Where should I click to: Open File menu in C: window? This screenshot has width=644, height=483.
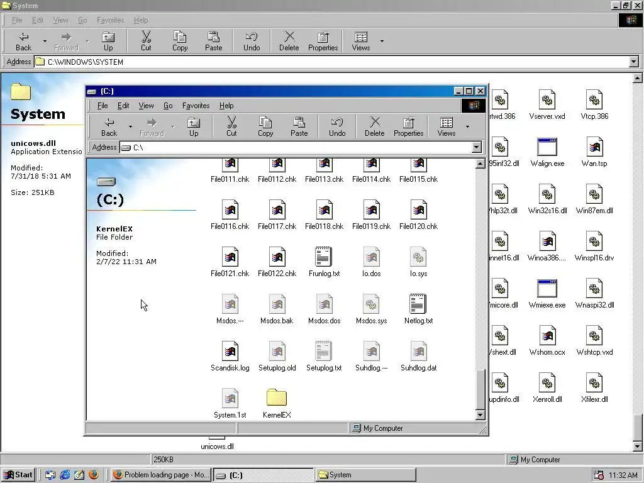click(x=103, y=106)
